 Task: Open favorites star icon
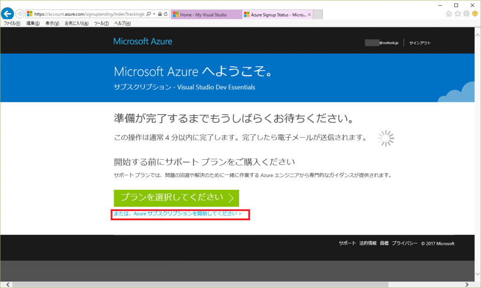458,14
